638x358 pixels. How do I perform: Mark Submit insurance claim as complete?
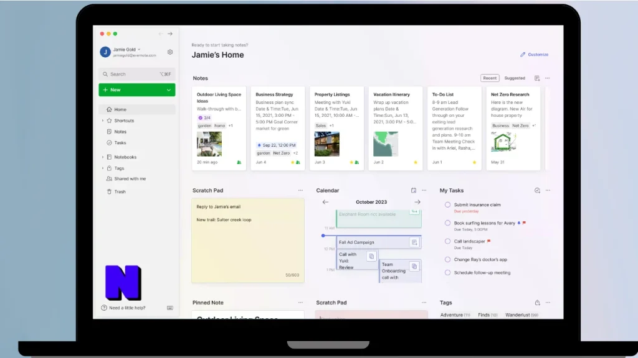click(x=447, y=204)
